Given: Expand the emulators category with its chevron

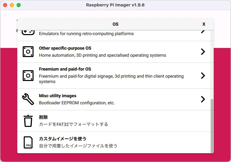Looking at the screenshot, I should 203,31.
